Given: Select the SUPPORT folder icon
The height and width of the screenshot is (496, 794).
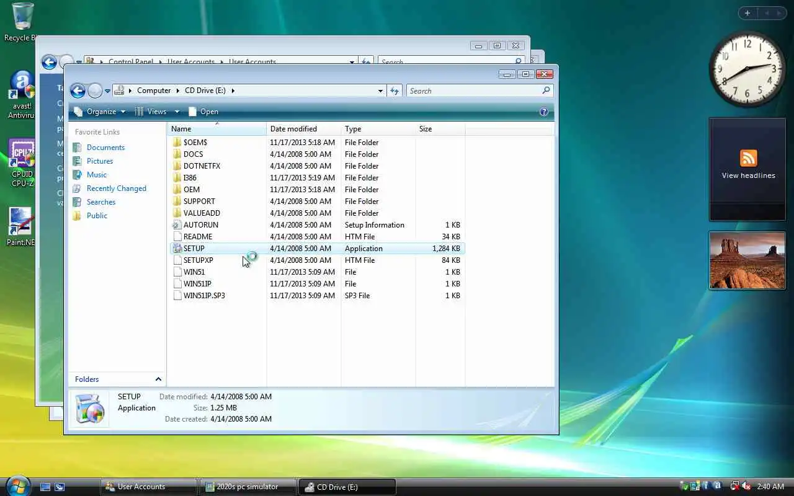Looking at the screenshot, I should pos(177,201).
